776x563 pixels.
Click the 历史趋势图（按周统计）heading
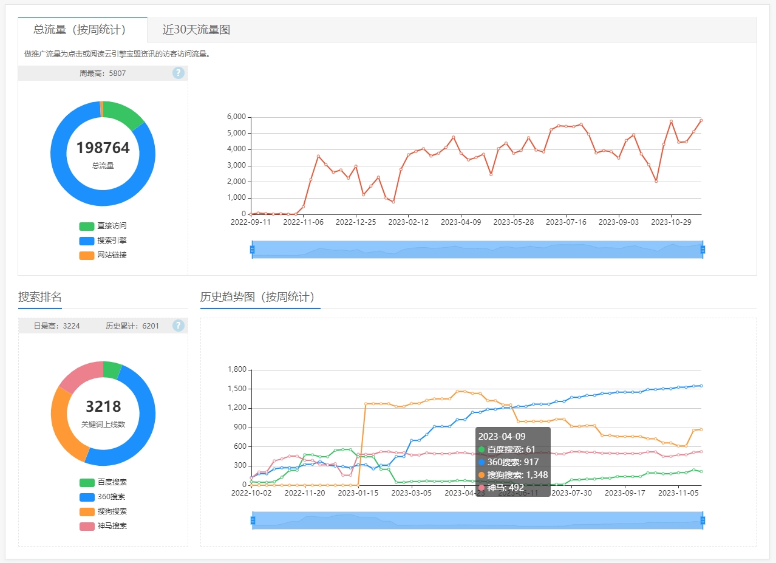(x=260, y=297)
